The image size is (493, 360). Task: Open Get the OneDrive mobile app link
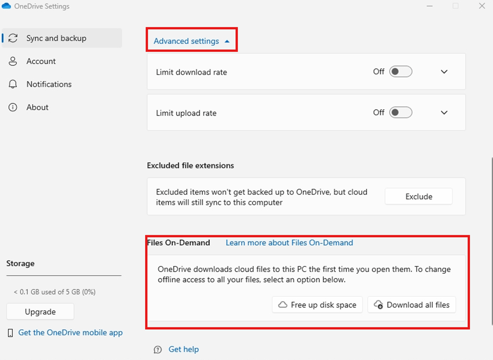70,333
